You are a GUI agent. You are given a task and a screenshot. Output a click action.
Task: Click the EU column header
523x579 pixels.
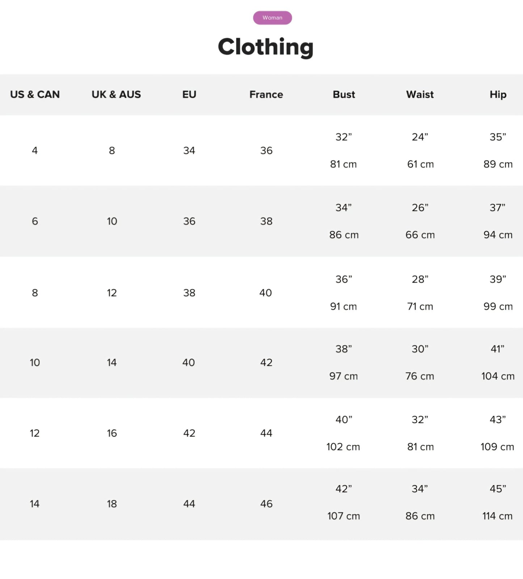(189, 94)
